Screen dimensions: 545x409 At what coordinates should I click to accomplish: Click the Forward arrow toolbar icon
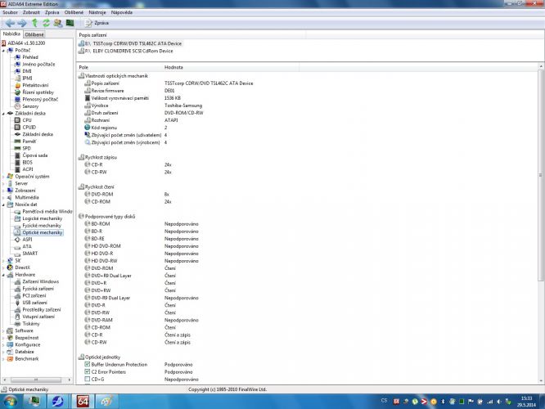coord(22,23)
